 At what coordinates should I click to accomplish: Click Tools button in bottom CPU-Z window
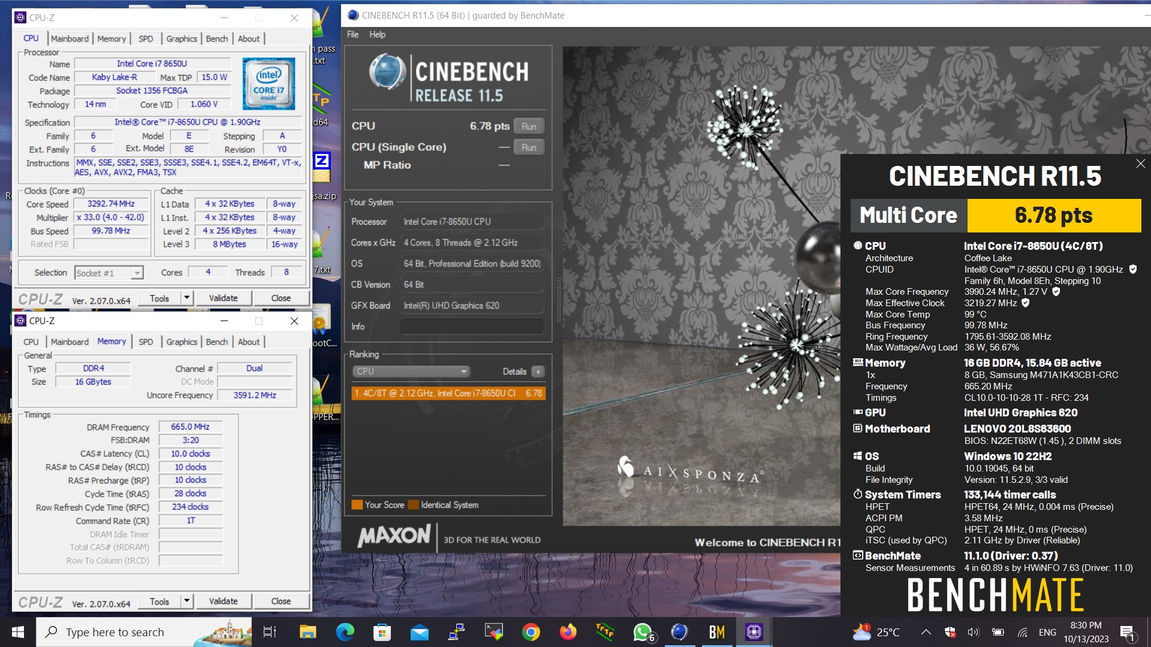point(159,601)
